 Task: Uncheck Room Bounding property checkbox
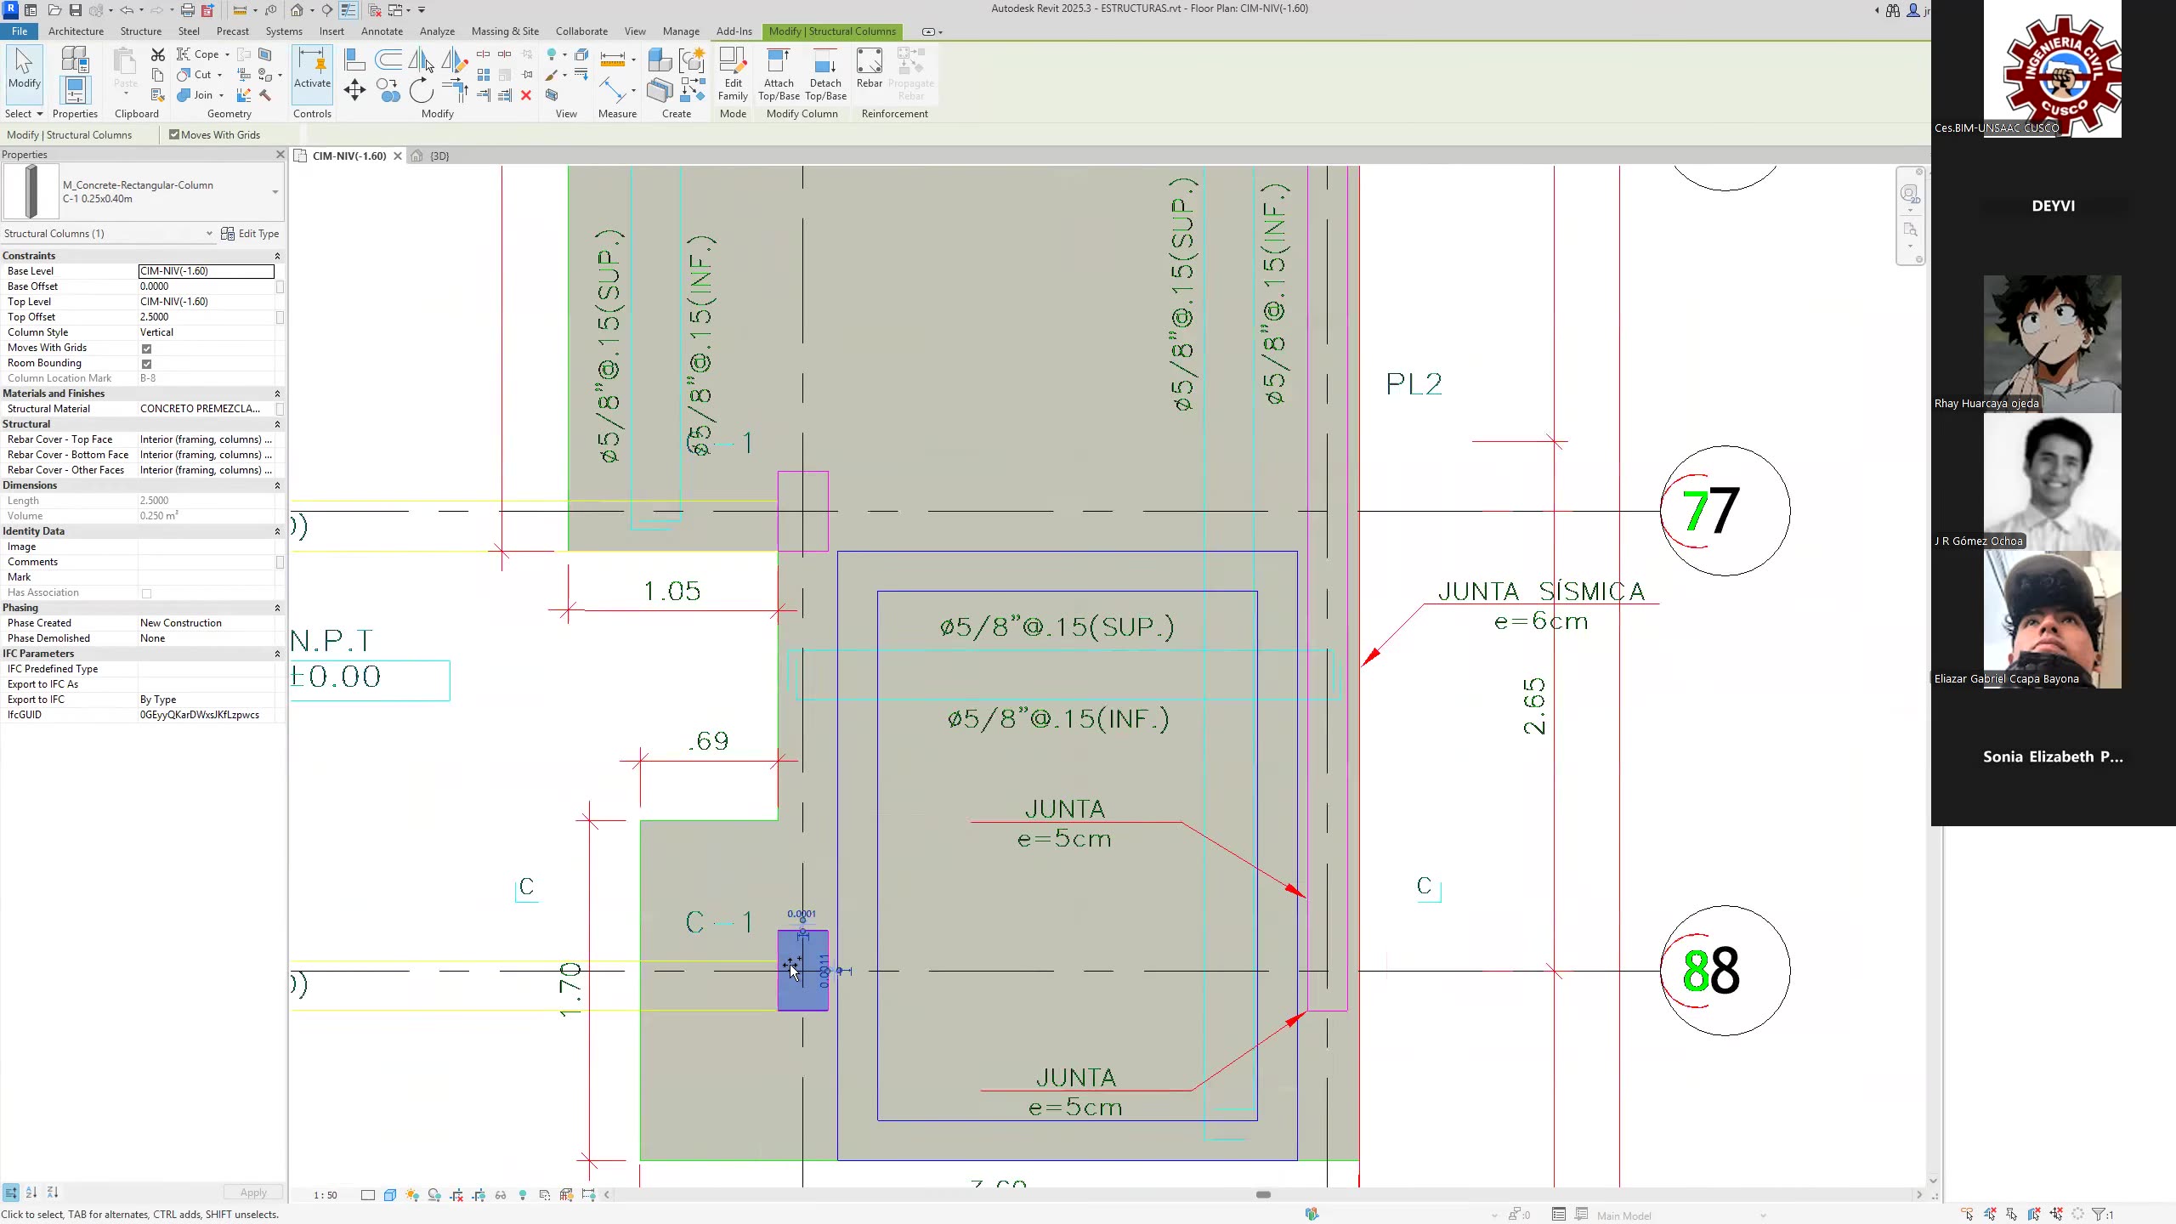(146, 364)
